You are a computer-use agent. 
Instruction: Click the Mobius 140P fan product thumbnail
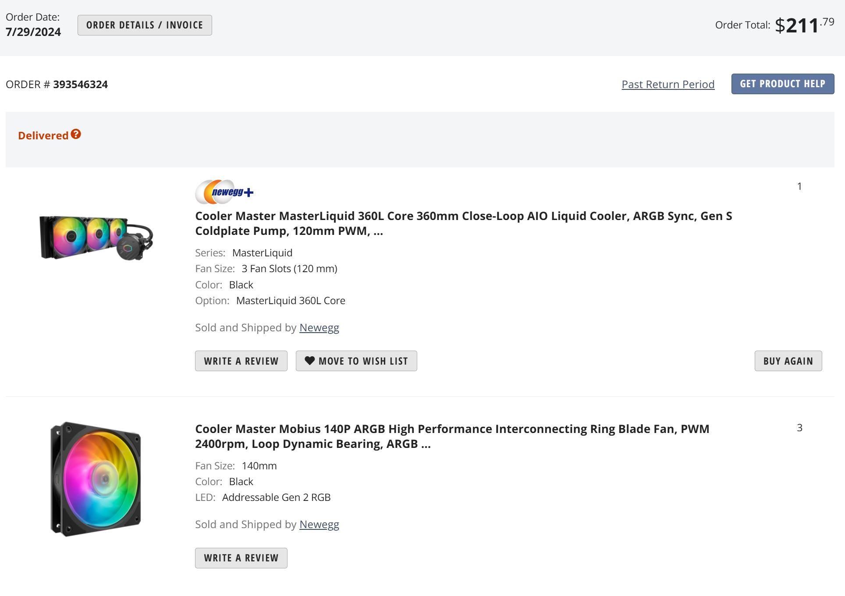(x=96, y=479)
